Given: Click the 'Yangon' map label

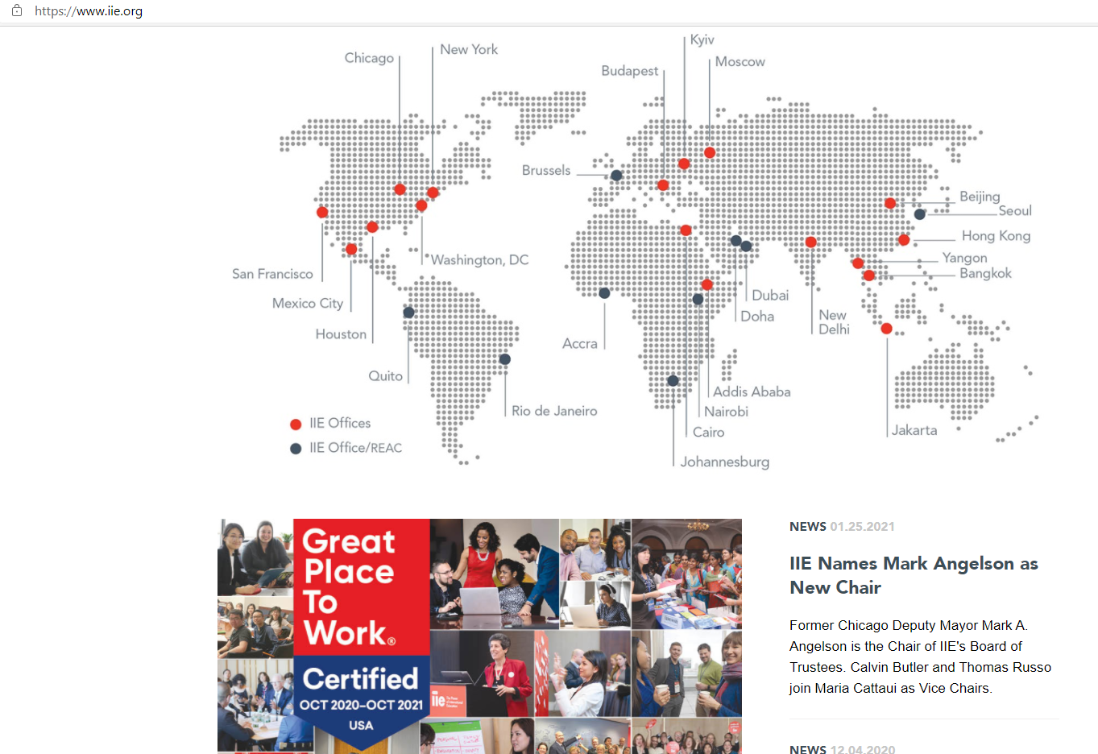Looking at the screenshot, I should [964, 258].
